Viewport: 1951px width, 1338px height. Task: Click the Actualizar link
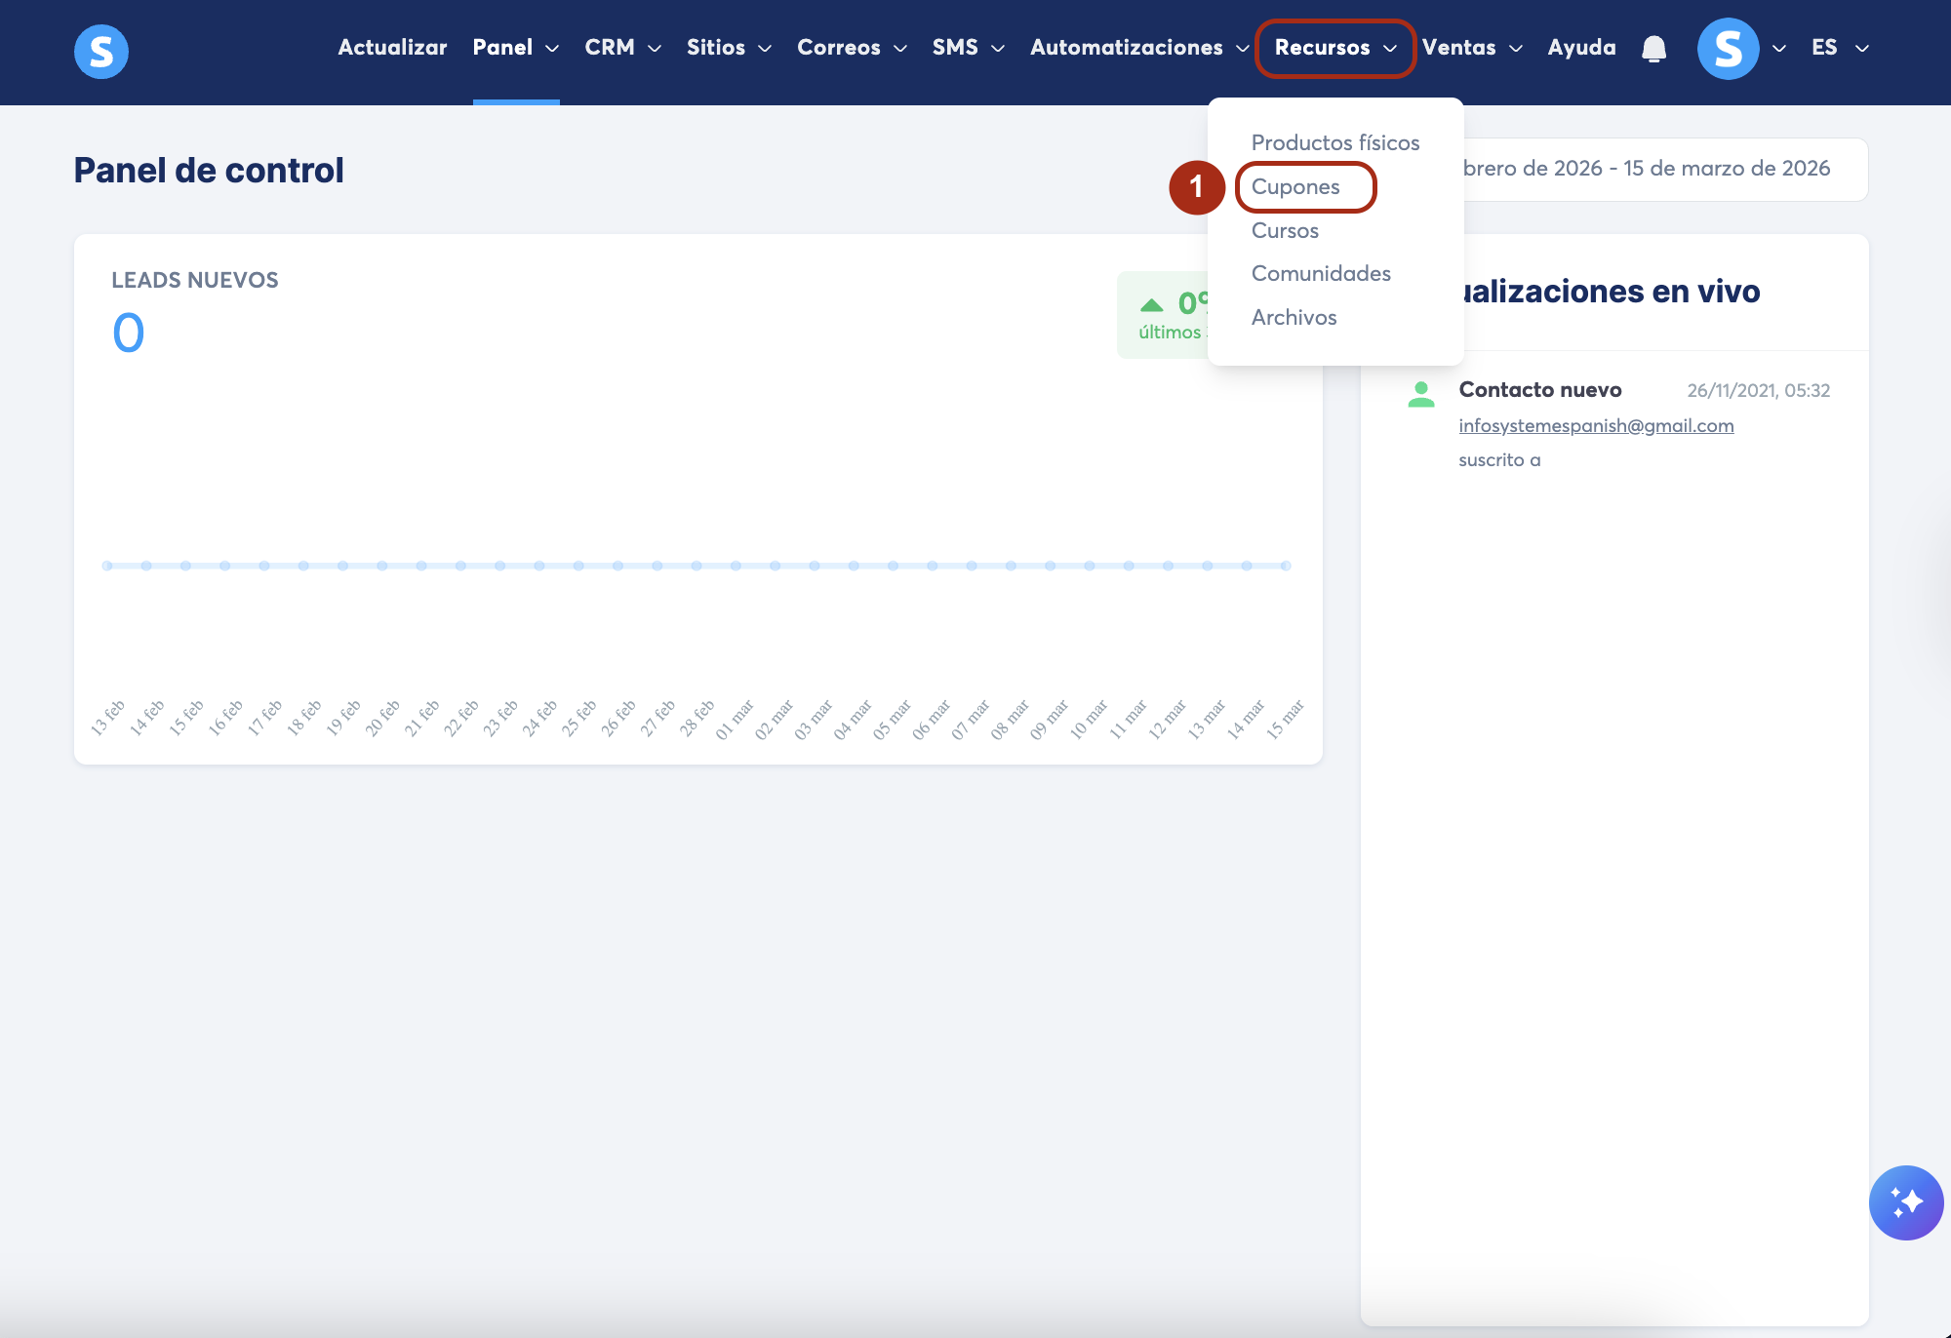coord(392,48)
